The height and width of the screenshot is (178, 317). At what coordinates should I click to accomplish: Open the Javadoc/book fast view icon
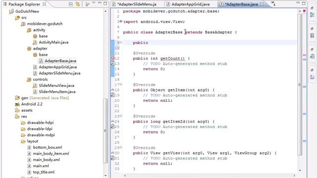click(x=312, y=36)
